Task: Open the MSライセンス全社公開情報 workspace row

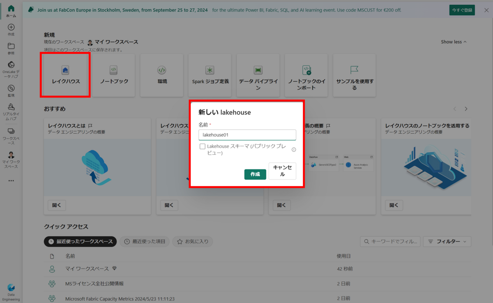Action: 258,284
